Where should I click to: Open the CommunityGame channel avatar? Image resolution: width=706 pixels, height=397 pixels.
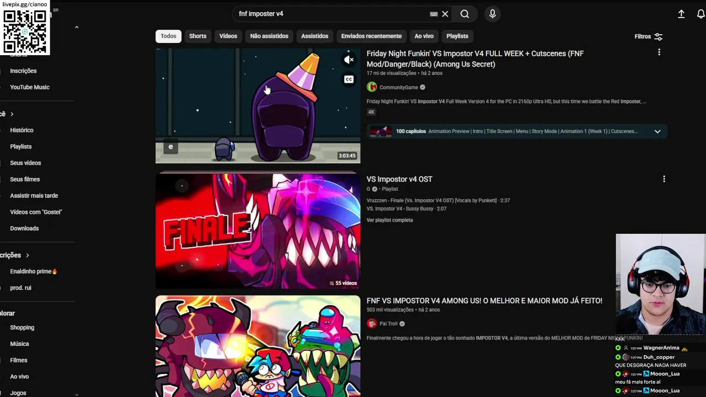point(372,87)
